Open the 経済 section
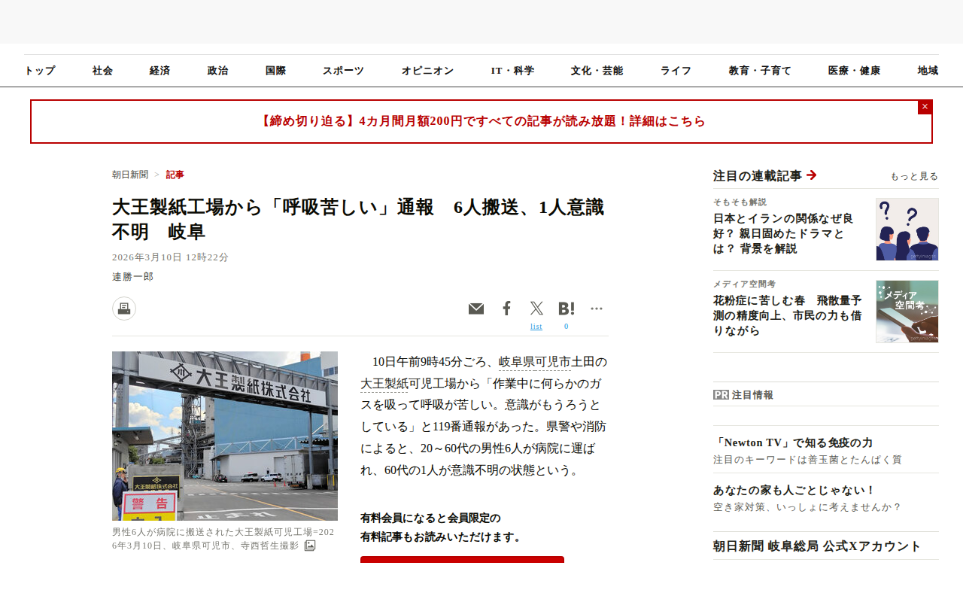This screenshot has height=602, width=963. pyautogui.click(x=159, y=71)
